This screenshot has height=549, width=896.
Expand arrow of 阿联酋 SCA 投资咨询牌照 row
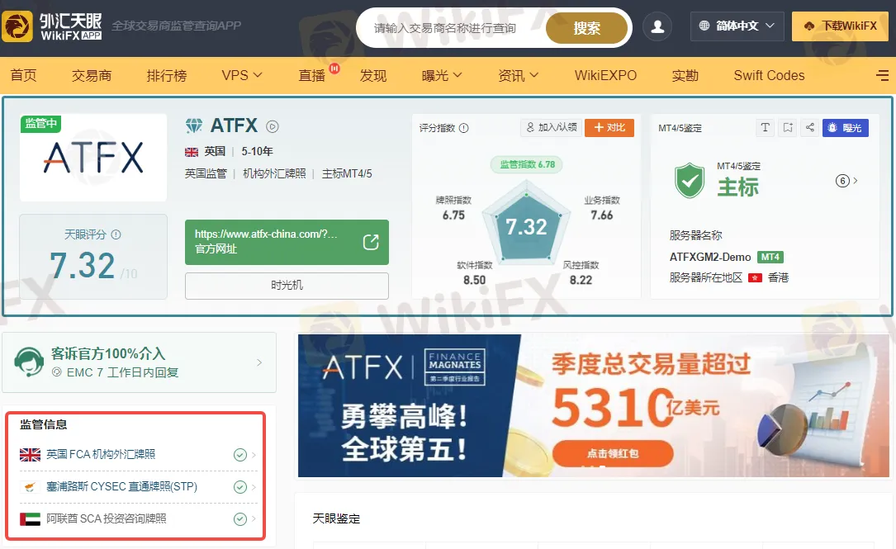[x=254, y=519]
